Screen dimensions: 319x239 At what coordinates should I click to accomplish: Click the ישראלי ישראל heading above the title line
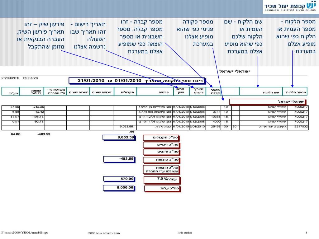click(x=234, y=71)
